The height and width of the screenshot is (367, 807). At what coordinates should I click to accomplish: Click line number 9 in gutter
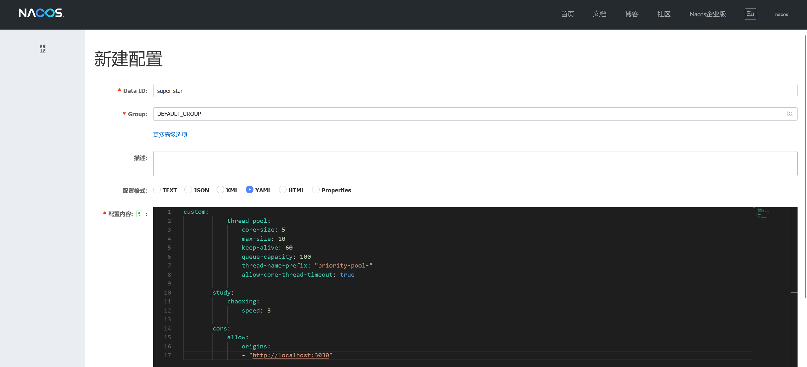click(169, 284)
